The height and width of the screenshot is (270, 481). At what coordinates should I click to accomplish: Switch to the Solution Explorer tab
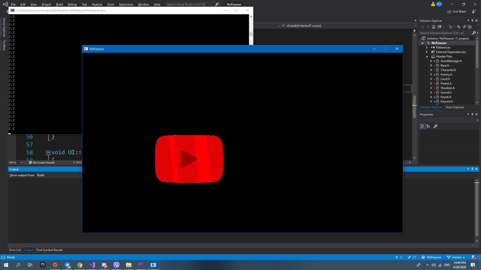click(x=431, y=107)
